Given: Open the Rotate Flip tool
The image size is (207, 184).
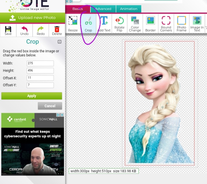Looking at the screenshot, I should pyautogui.click(x=119, y=24).
